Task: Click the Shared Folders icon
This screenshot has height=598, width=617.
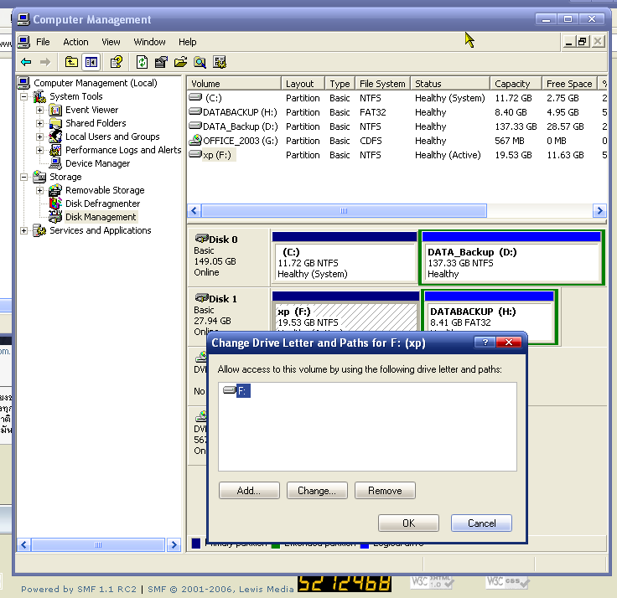Action: [55, 123]
